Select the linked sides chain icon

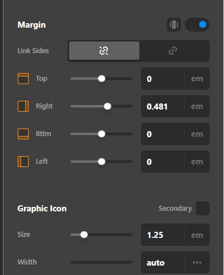pos(173,51)
